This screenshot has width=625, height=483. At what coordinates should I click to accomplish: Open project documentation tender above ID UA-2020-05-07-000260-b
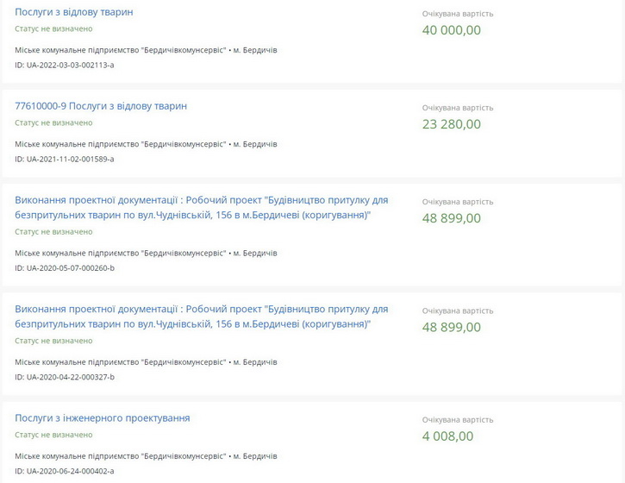(x=201, y=207)
